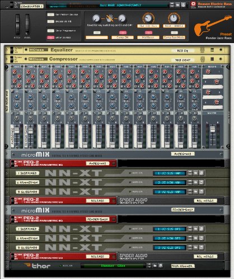Click the MClass Compressor meter icon

[202, 59]
